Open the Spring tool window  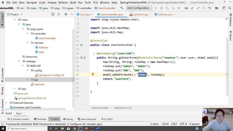68,119
